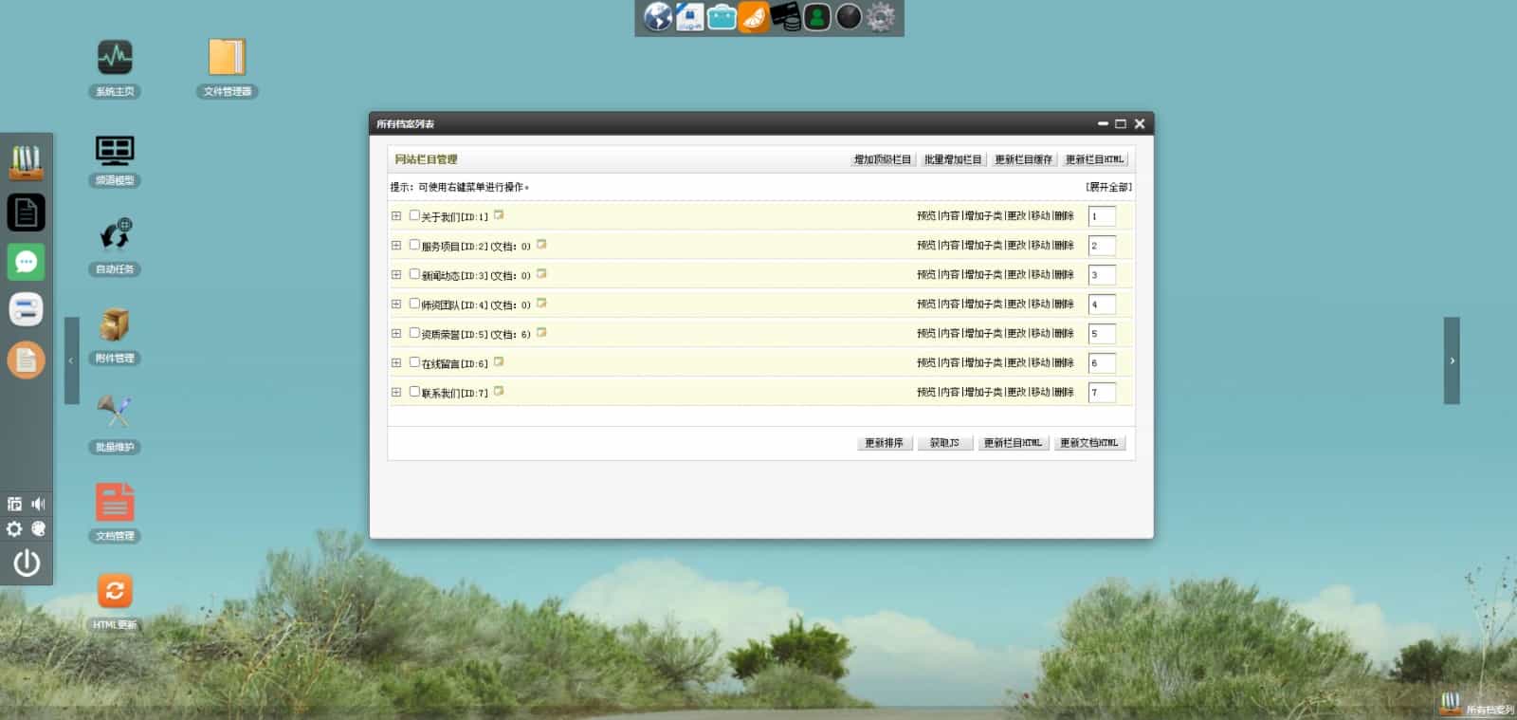Click the sort order field for 关于我们
Viewport: 1517px width, 720px height.
(1102, 216)
